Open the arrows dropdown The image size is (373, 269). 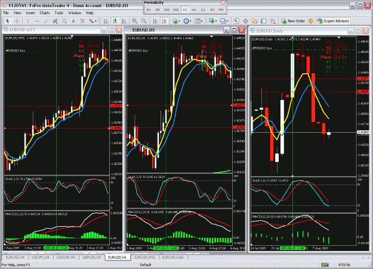(x=93, y=21)
